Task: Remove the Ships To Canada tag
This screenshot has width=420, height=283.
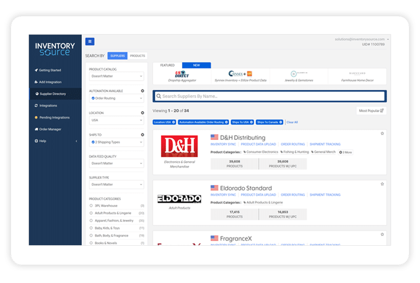Action: pyautogui.click(x=281, y=122)
